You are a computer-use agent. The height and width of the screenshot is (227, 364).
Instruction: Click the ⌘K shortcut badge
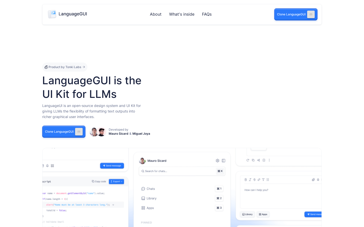[220, 171]
